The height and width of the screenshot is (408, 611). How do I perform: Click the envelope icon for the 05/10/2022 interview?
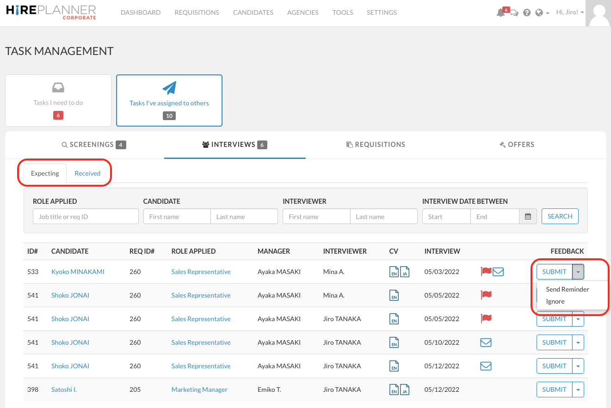click(486, 342)
